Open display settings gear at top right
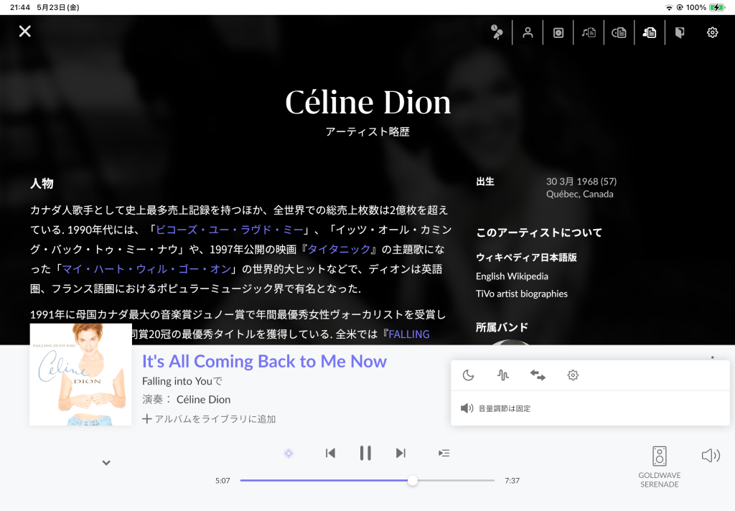The height and width of the screenshot is (511, 735). 712,32
